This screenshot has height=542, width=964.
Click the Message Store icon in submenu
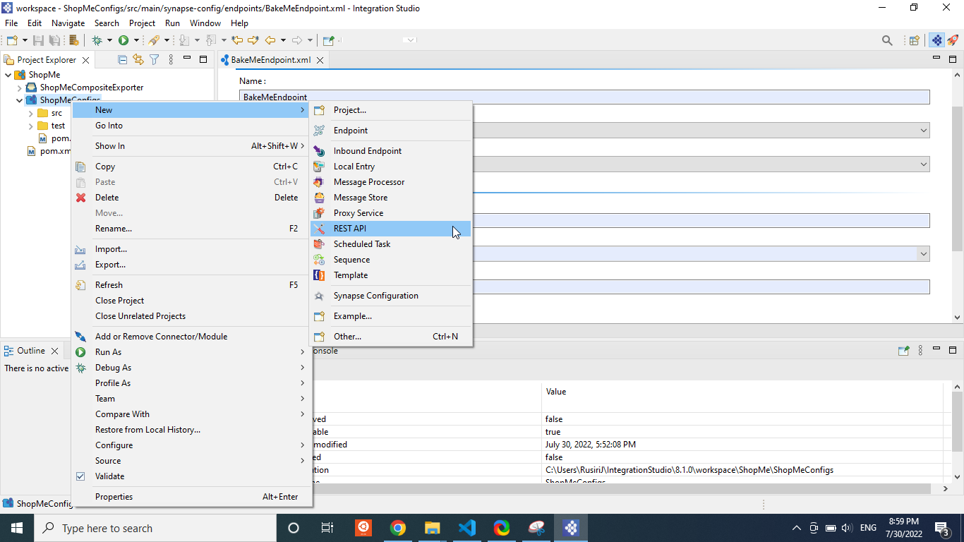tap(320, 198)
